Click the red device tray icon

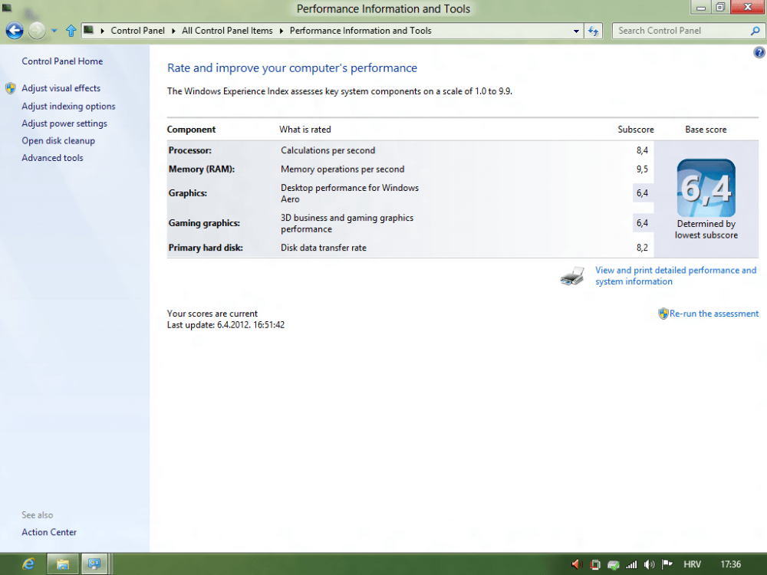[595, 564]
